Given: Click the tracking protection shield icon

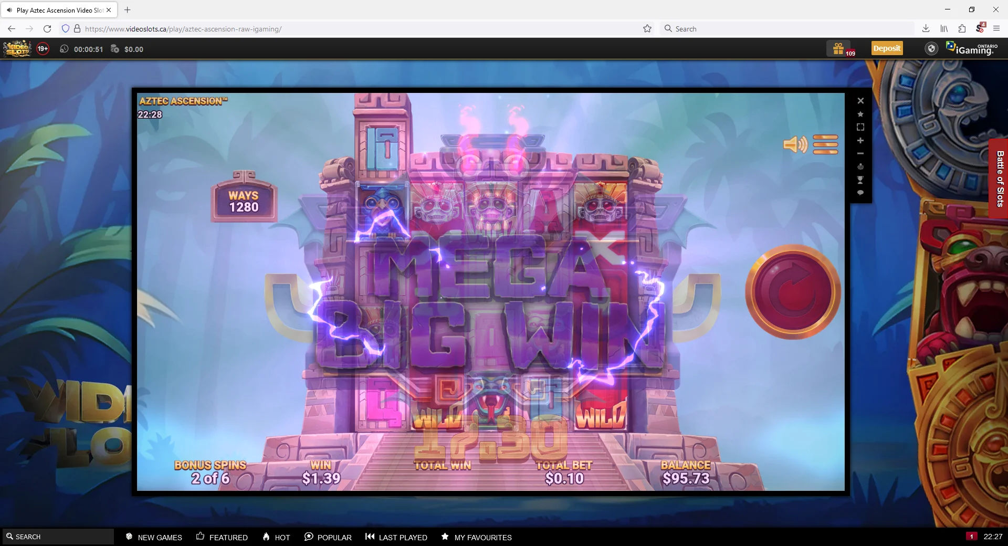Looking at the screenshot, I should tap(66, 29).
